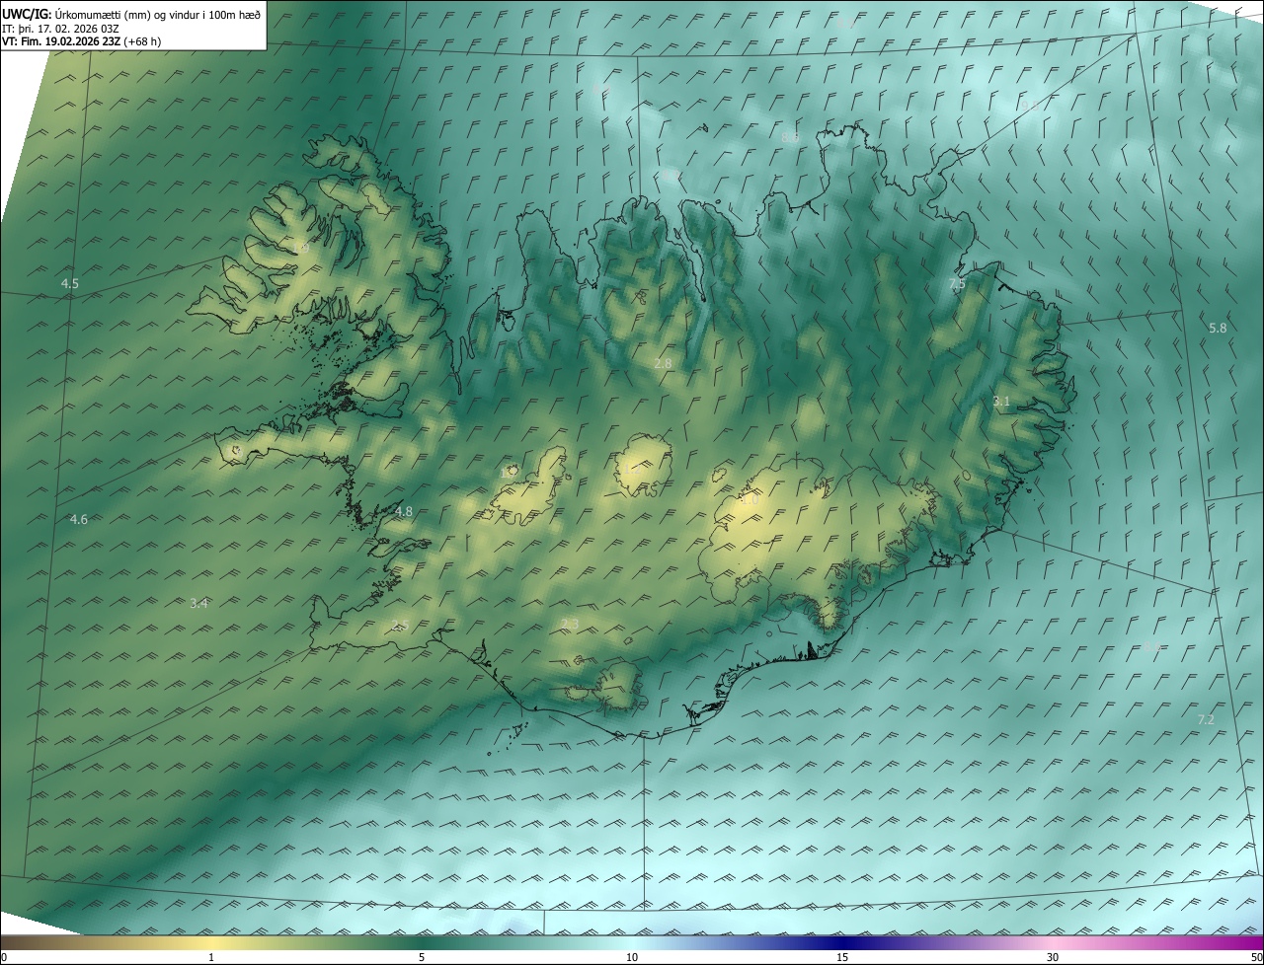
Task: Click the "UWC/IG:" title label
Action: pos(27,15)
